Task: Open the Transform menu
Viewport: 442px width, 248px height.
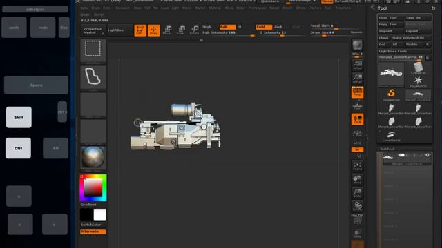Action: [x=343, y=8]
